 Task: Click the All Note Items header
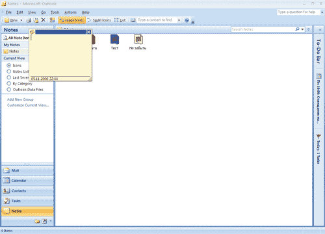click(x=16, y=38)
